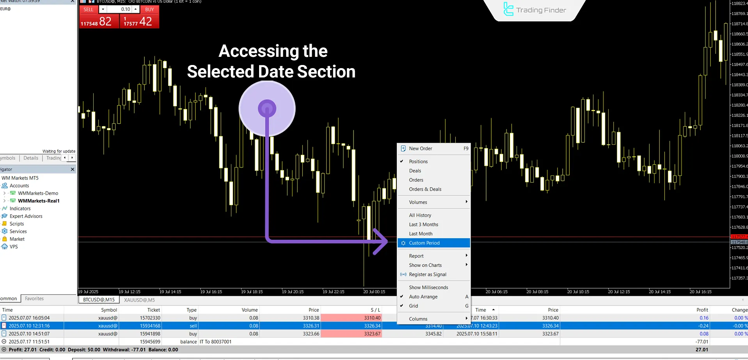
Task: Click the deal icon on row 2025.07.10 14:51:07
Action: click(4, 334)
